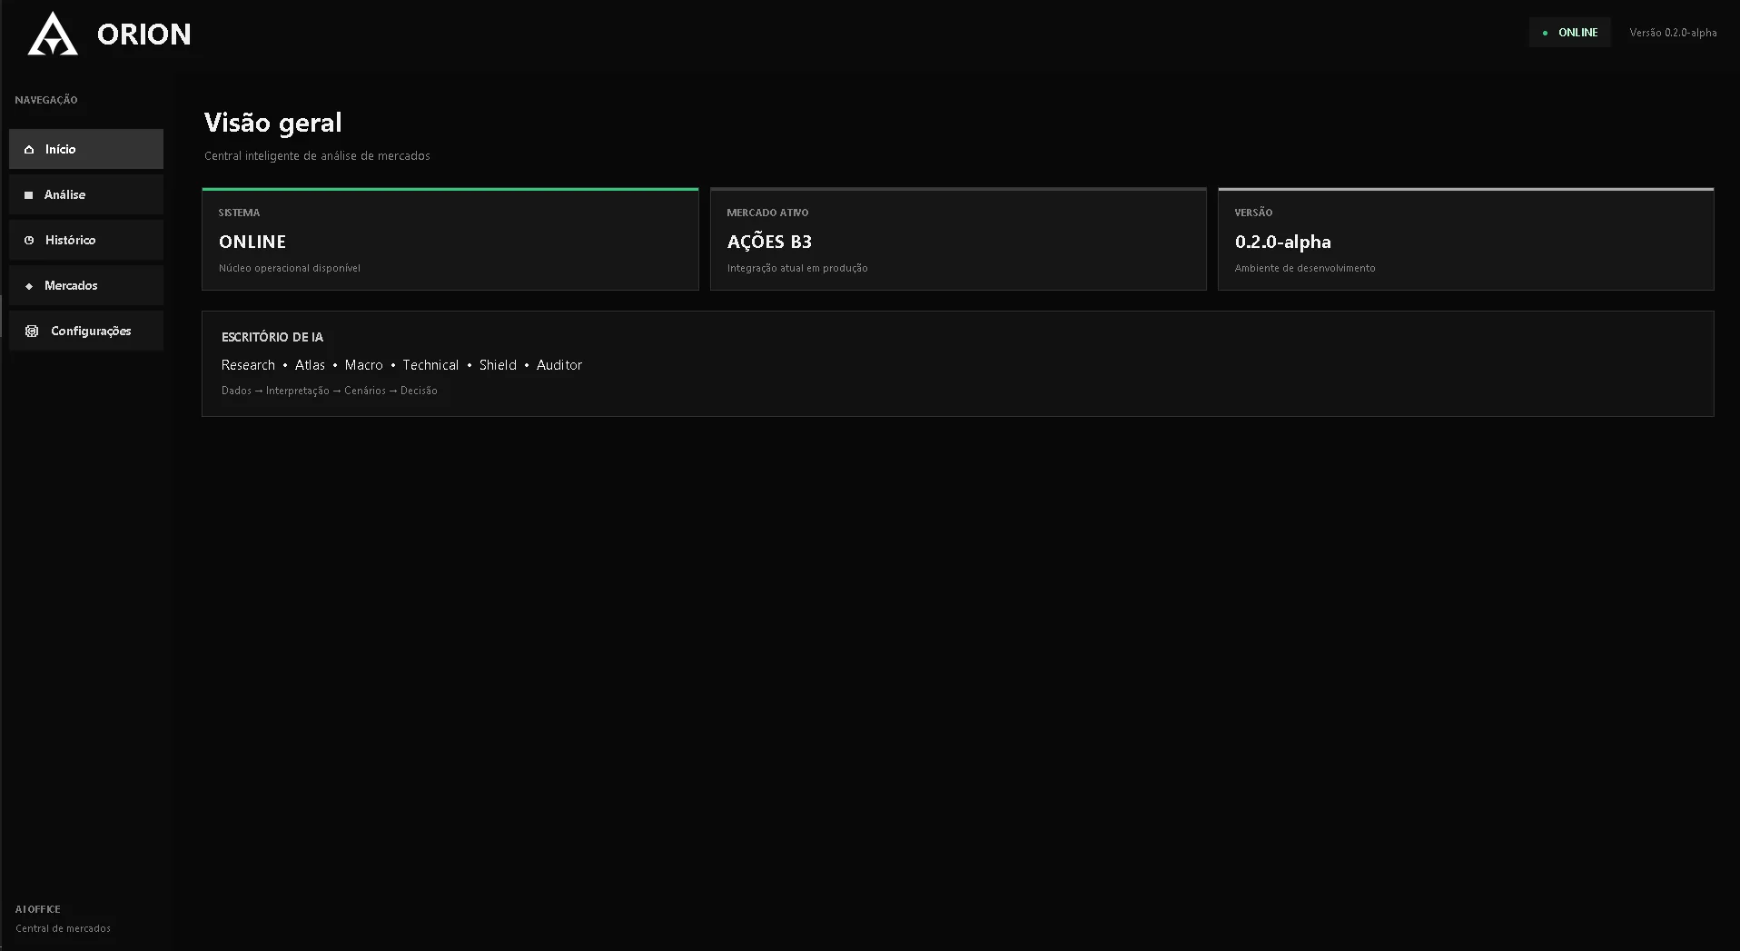The image size is (1740, 951).
Task: Click the Versão 0.2.0-alpha header label
Action: [1673, 33]
